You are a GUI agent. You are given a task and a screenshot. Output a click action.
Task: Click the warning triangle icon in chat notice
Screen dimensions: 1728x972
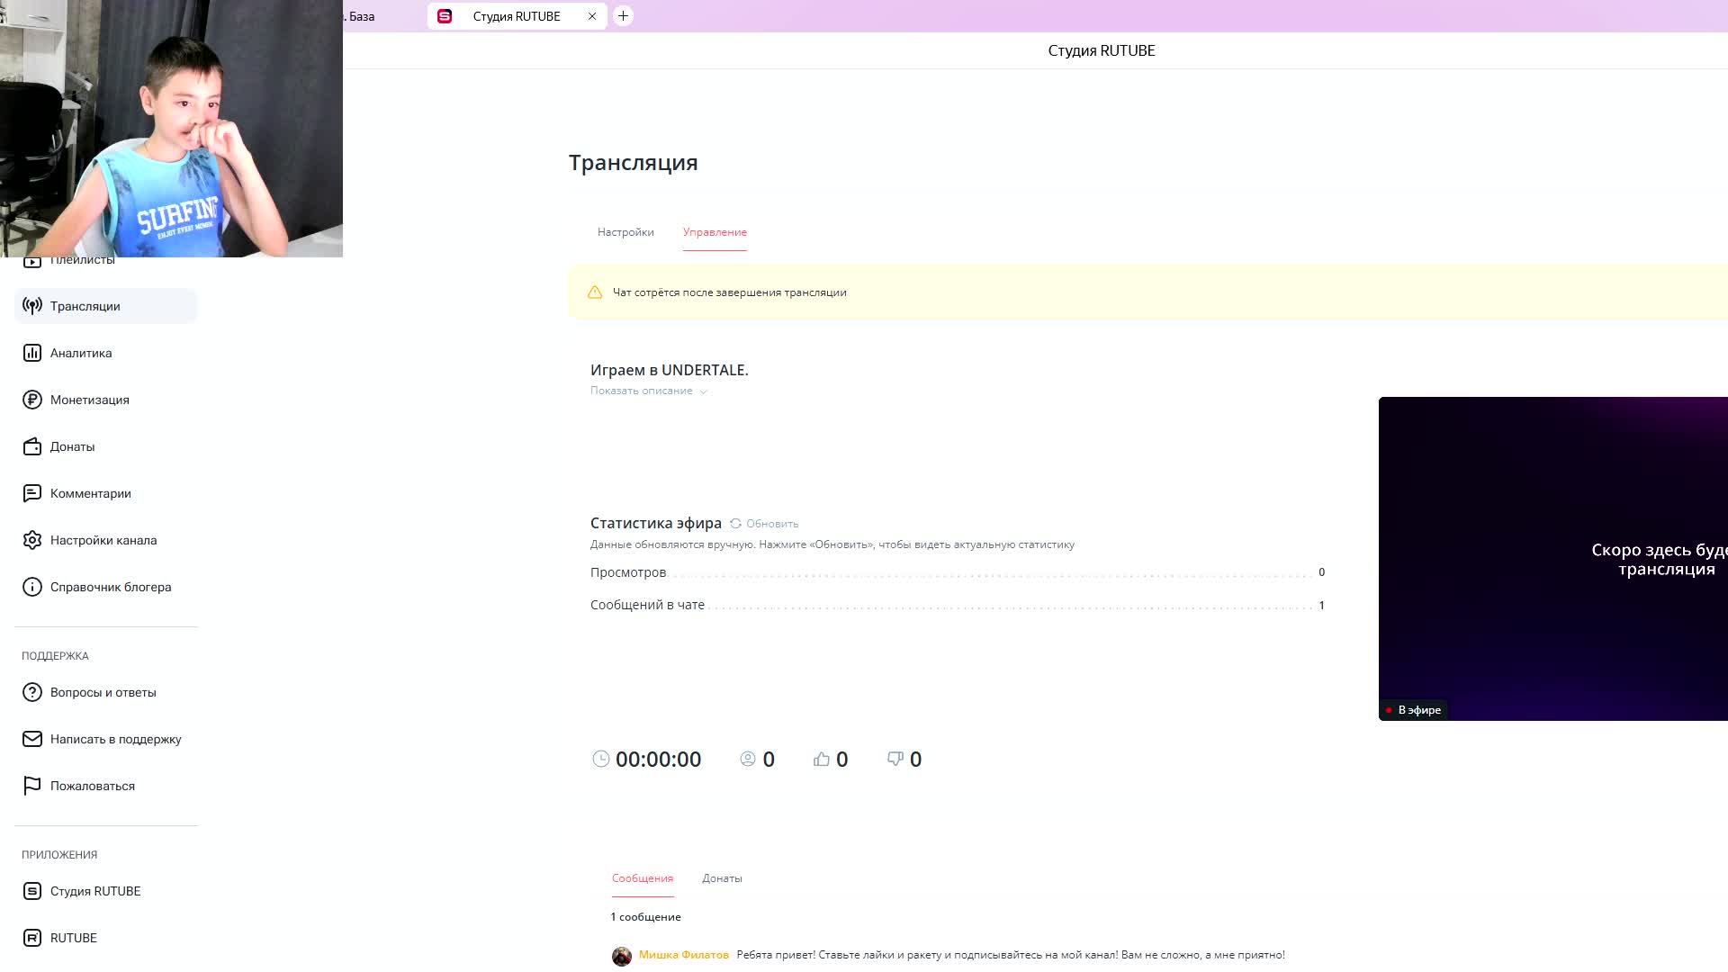(x=595, y=292)
